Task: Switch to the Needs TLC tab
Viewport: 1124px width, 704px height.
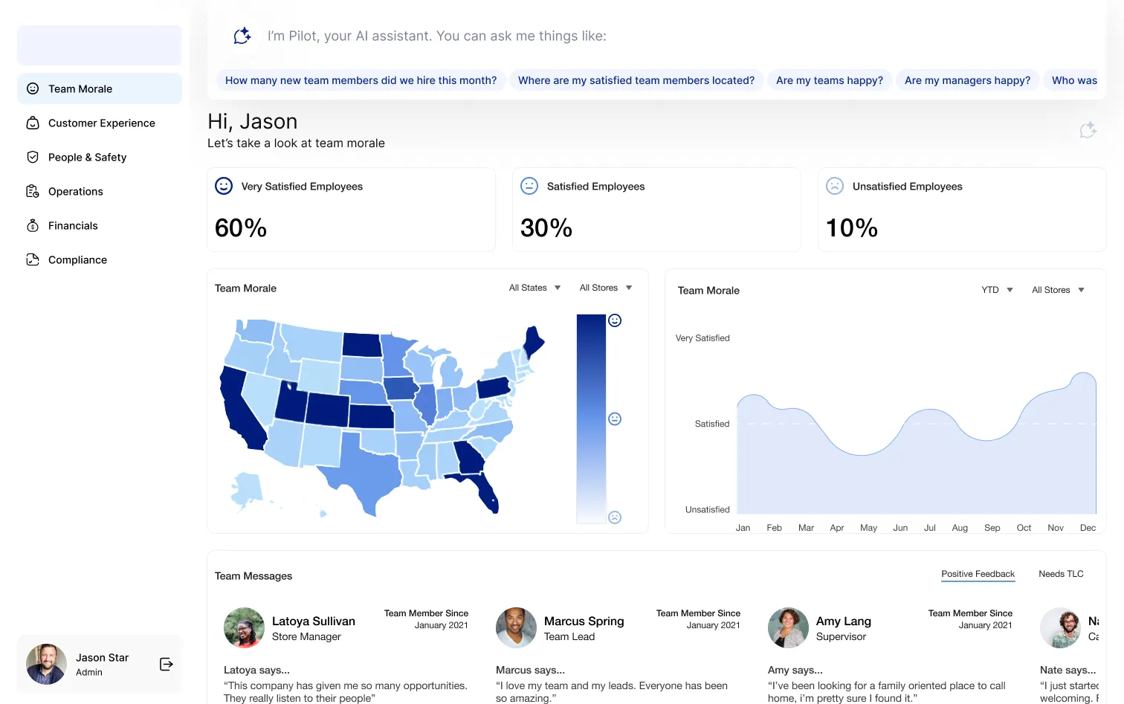Action: click(x=1061, y=574)
